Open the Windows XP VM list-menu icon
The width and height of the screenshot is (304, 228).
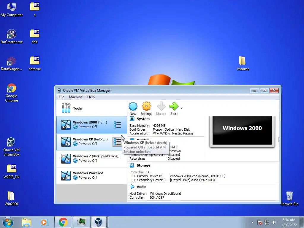coord(117,142)
